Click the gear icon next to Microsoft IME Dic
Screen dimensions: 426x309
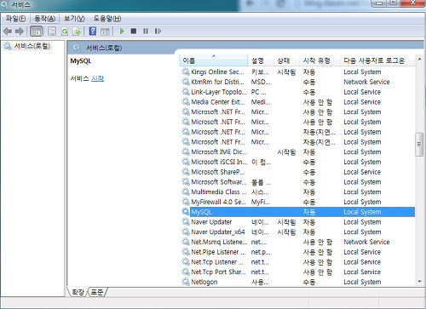tap(186, 152)
